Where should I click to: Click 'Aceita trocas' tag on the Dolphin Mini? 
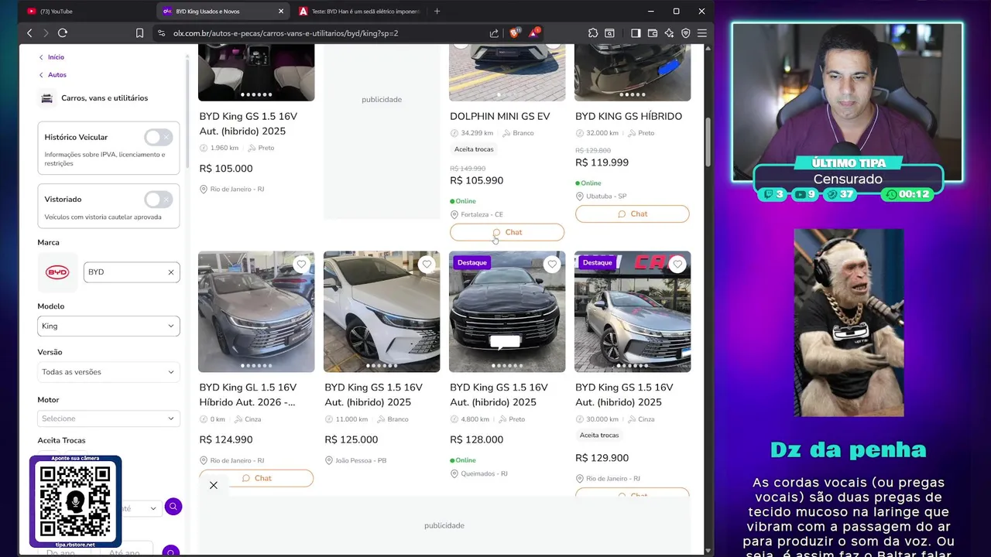[x=474, y=149]
